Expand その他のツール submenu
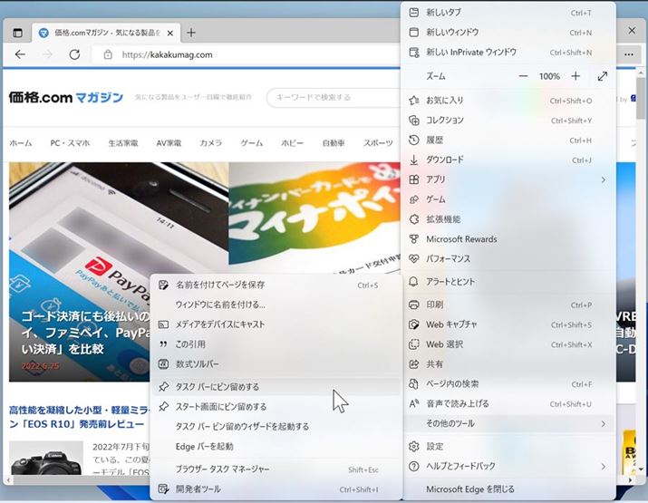The height and width of the screenshot is (503, 648). click(508, 423)
